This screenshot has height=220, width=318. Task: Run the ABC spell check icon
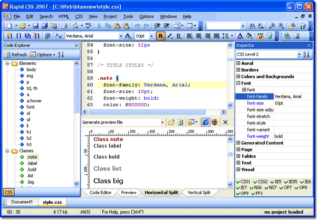pos(88,26)
